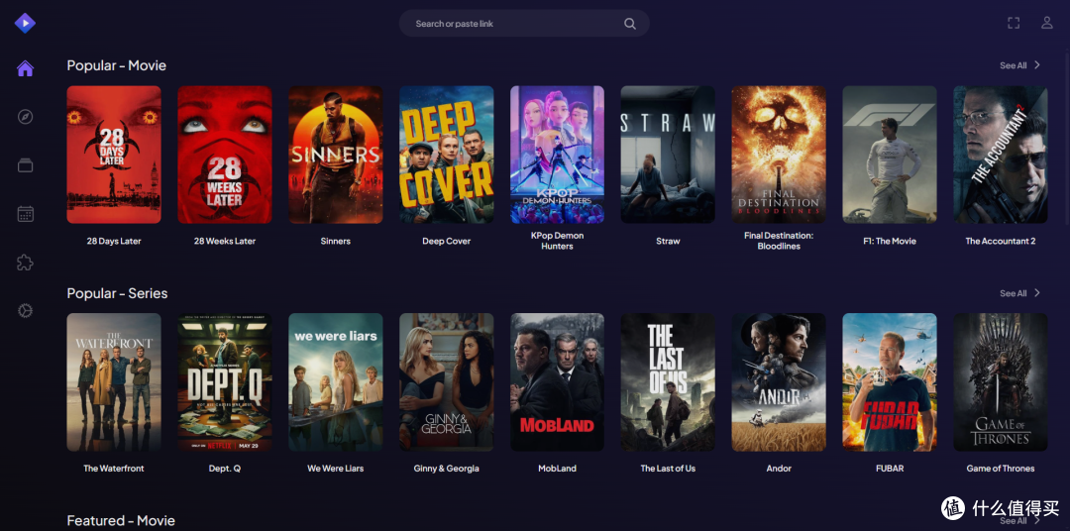This screenshot has height=531, width=1070.
Task: Open the KPop Demon Hunters poster
Action: point(557,155)
